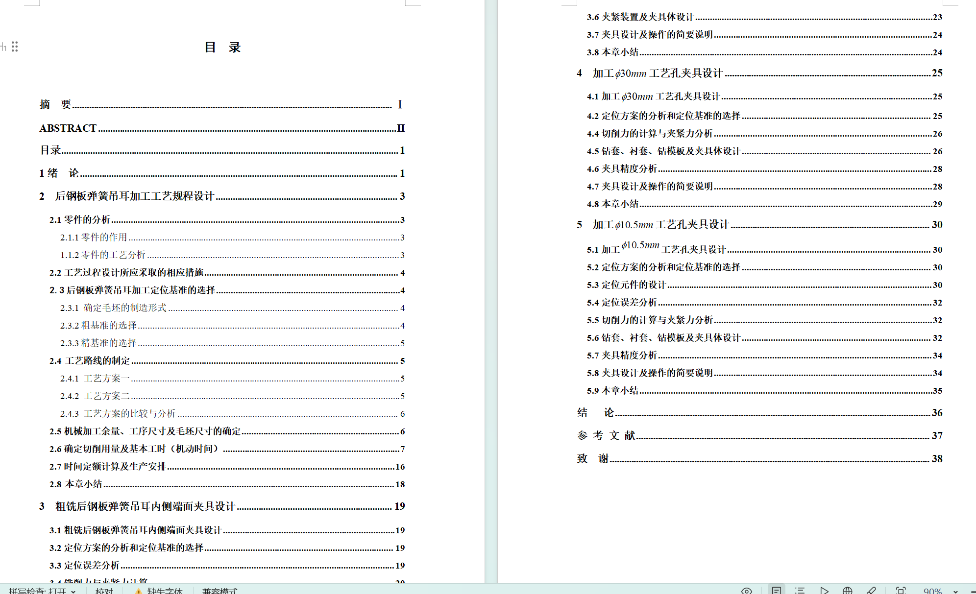Click 5.7 夹具精度分析 entry
Image resolution: width=976 pixels, height=594 pixels.
[x=764, y=355]
